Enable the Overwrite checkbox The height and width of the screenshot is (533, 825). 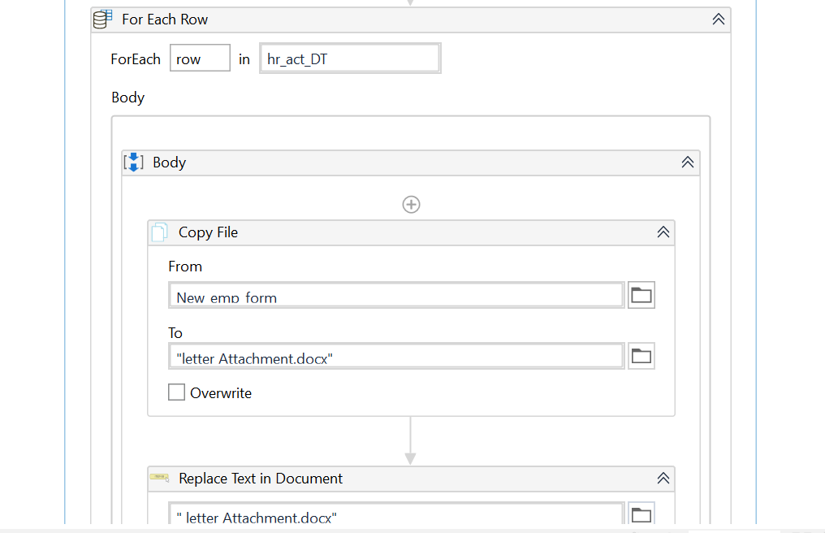pyautogui.click(x=176, y=392)
